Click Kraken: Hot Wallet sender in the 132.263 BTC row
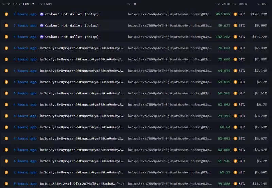 (71, 37)
